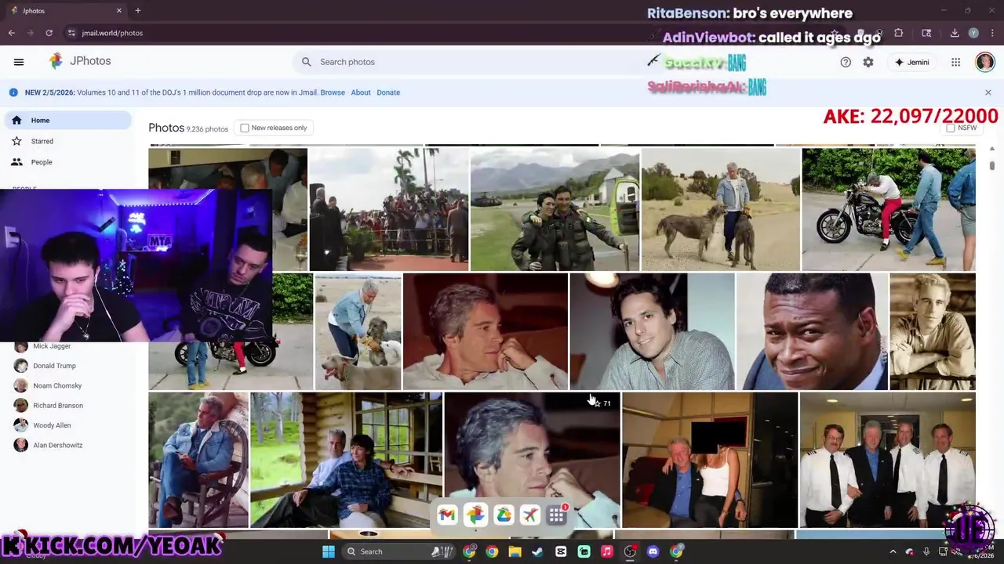
Task: Click the page vertical scrollbar thumb
Action: pyautogui.click(x=992, y=165)
